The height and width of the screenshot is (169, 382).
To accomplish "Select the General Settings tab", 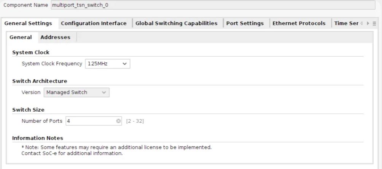I will pyautogui.click(x=28, y=24).
